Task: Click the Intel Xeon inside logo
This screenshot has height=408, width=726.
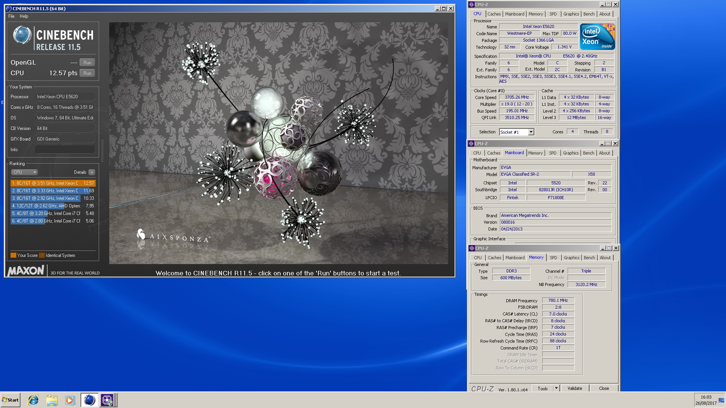Action: [x=597, y=37]
